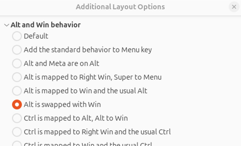Enable radio circle 'Alt is mapped to Win and usual Alt'
This screenshot has width=241, height=146.
[x=17, y=91]
